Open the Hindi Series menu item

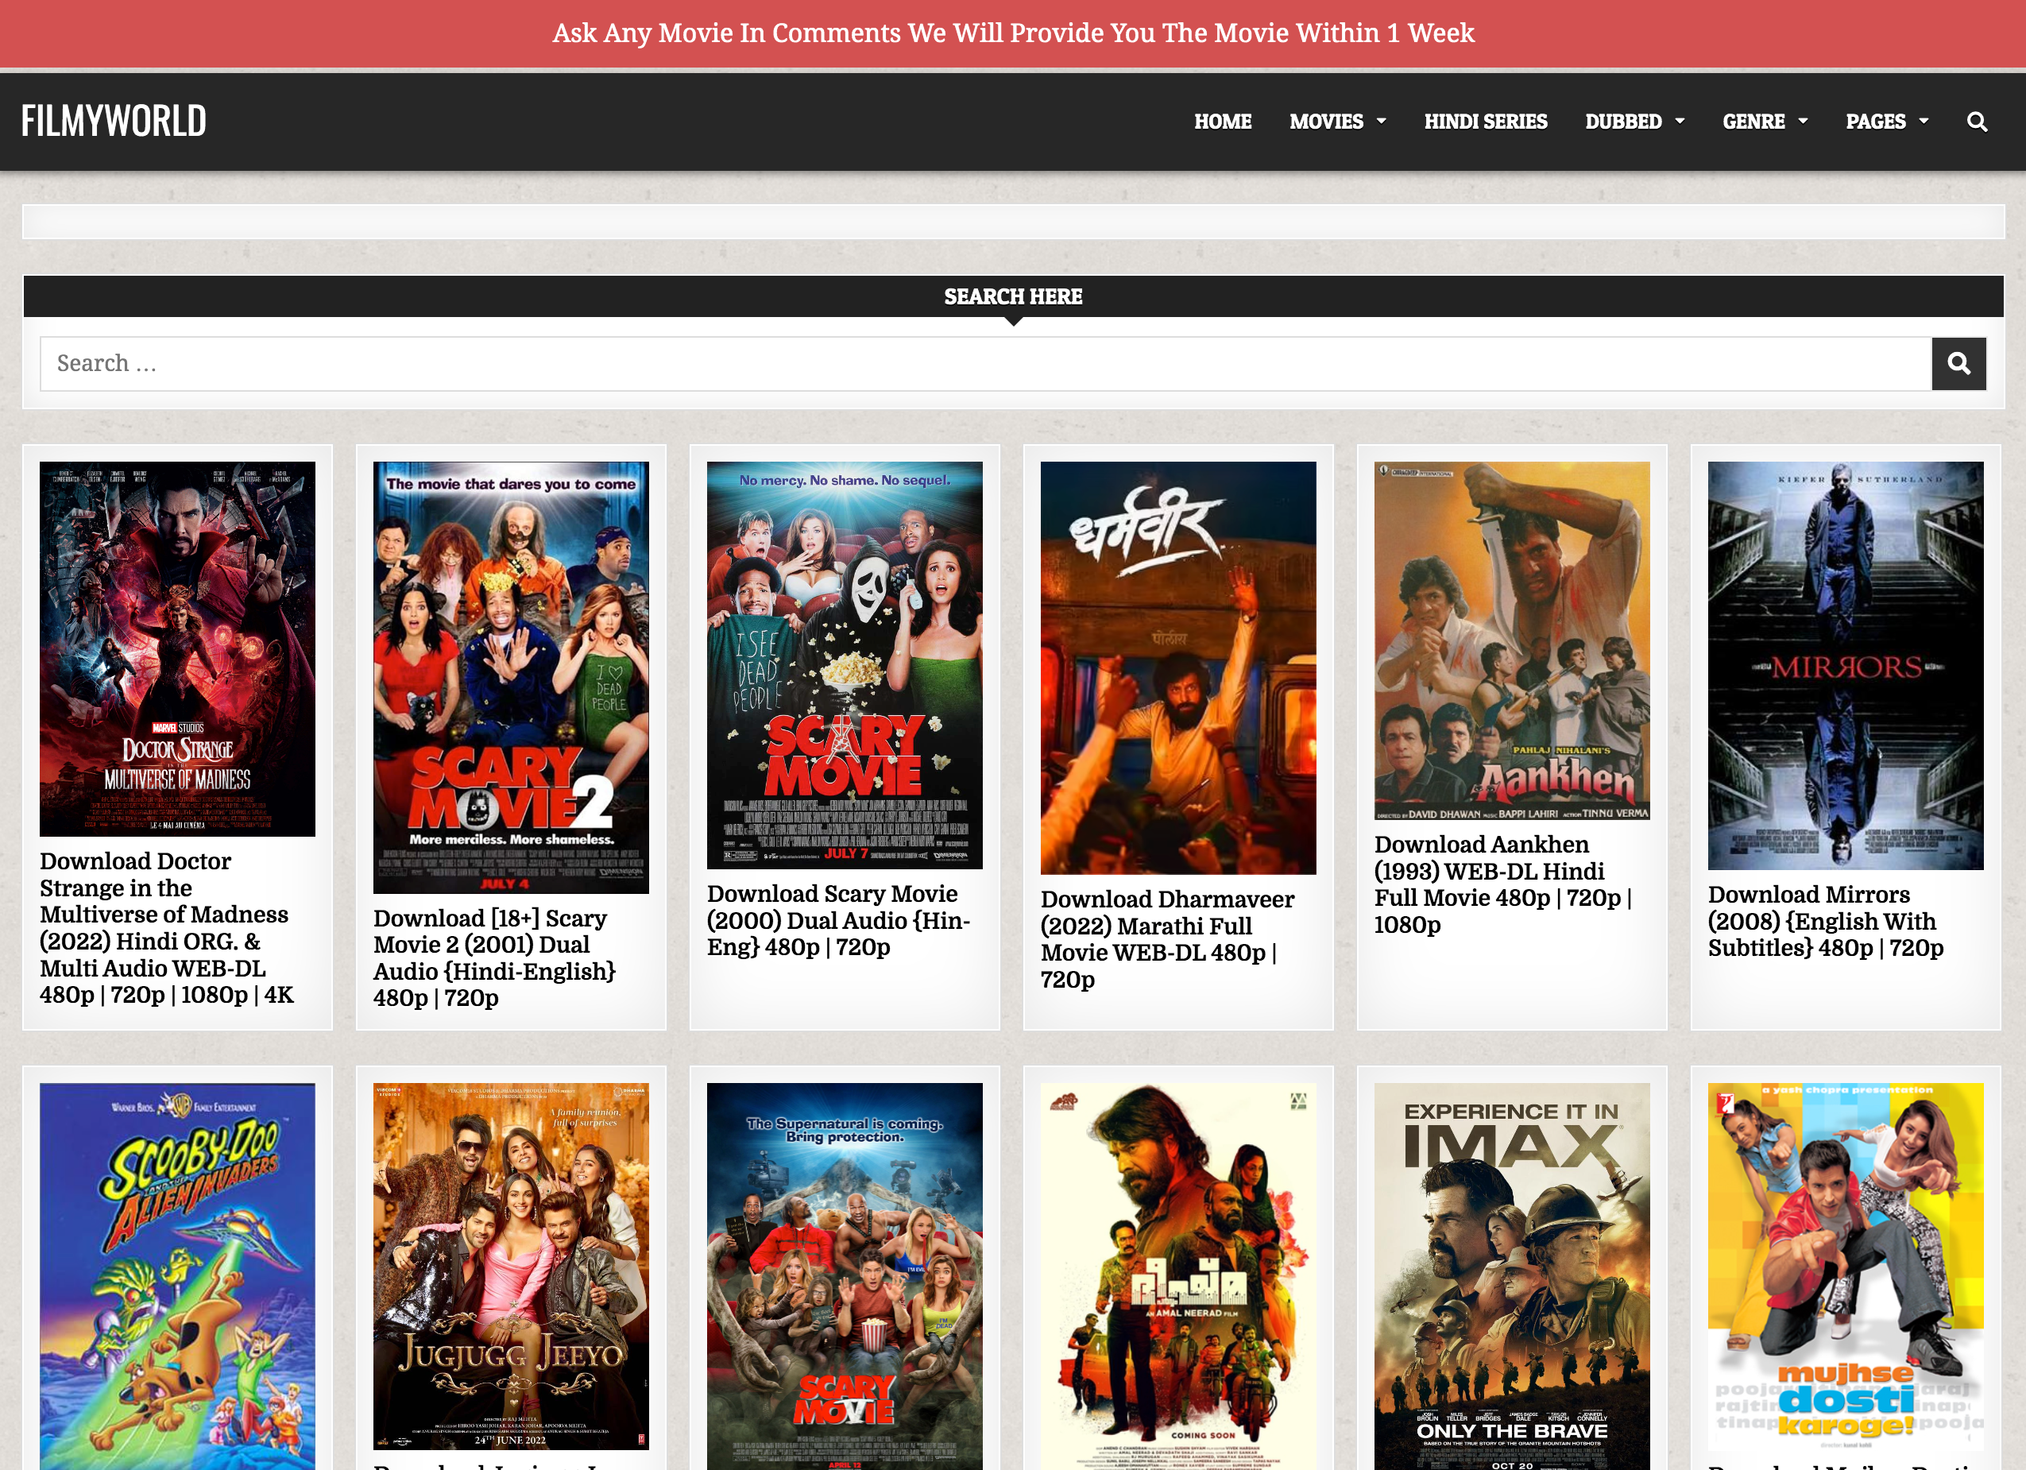1485,122
